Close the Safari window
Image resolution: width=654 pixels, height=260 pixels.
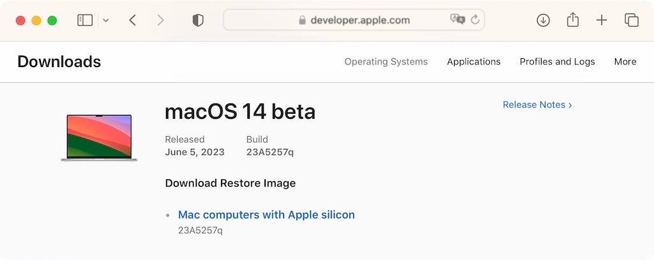coord(20,20)
